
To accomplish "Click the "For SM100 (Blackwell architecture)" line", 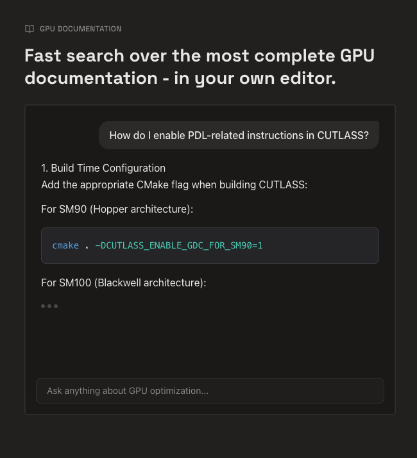I will point(123,282).
